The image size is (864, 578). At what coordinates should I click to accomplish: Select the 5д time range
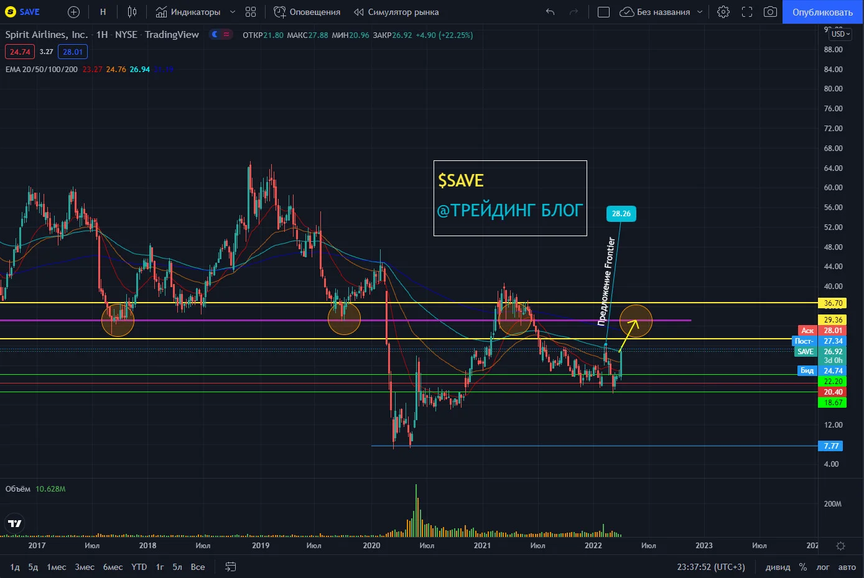pos(33,567)
